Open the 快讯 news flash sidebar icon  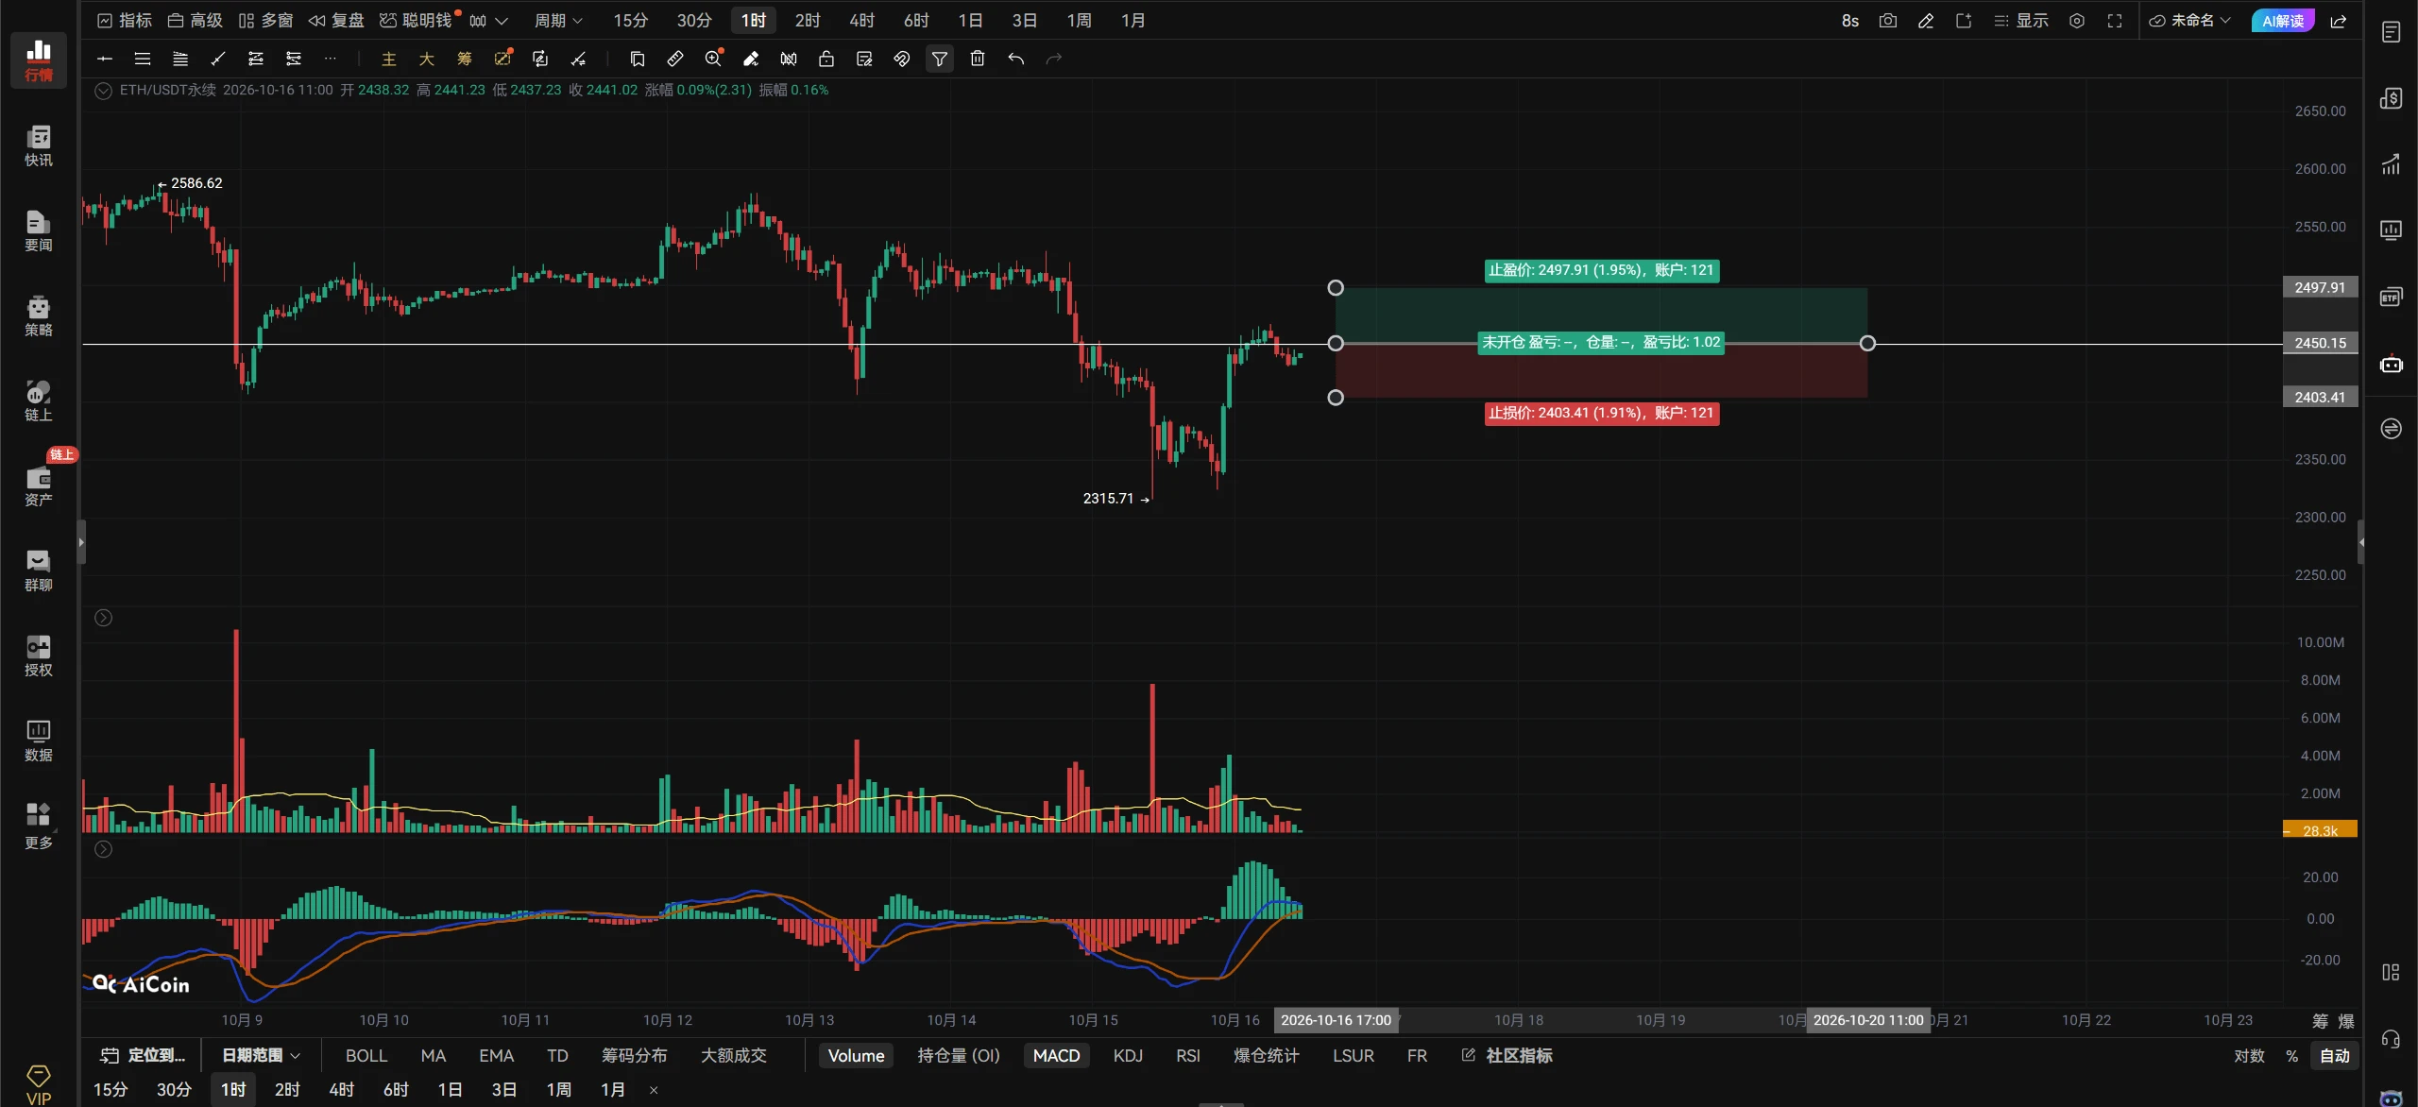(39, 145)
